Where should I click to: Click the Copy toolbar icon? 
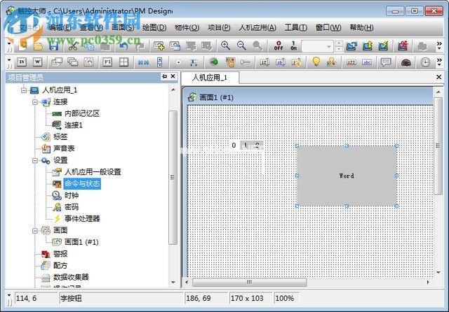pos(89,45)
